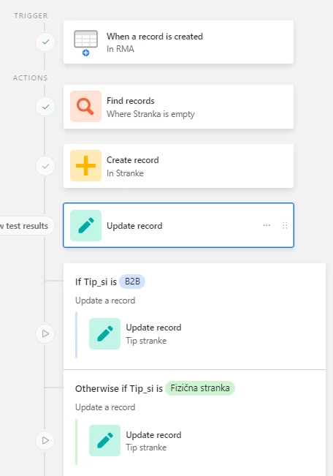Click the magnifier Find records icon
333x476 pixels.
point(86,107)
